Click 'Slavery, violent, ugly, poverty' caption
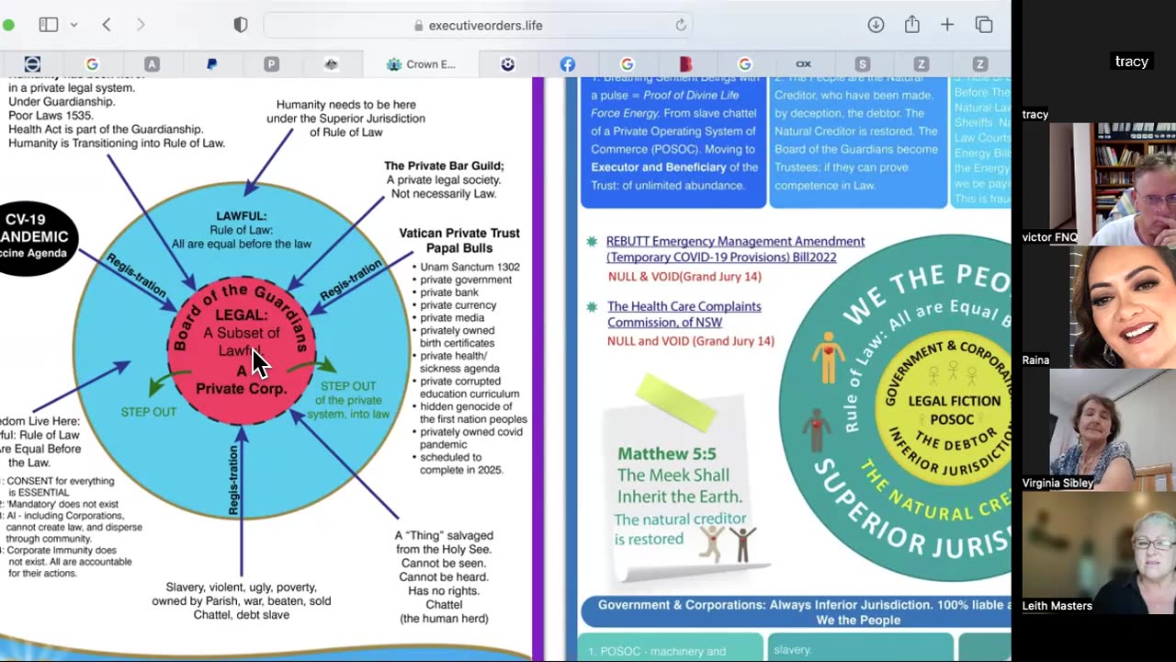Screen dimensions: 1176x662 242,600
